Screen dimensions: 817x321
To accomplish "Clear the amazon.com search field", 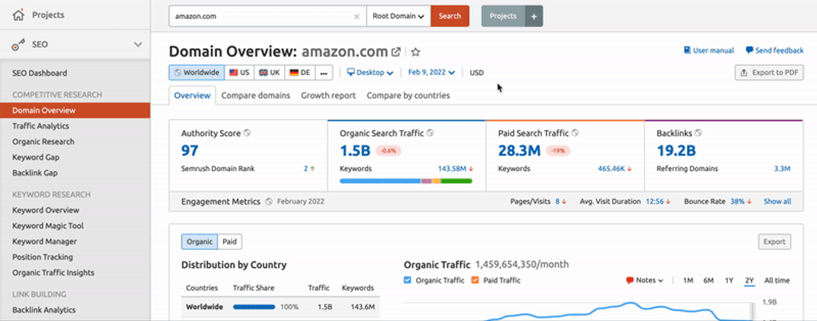I will [x=356, y=16].
